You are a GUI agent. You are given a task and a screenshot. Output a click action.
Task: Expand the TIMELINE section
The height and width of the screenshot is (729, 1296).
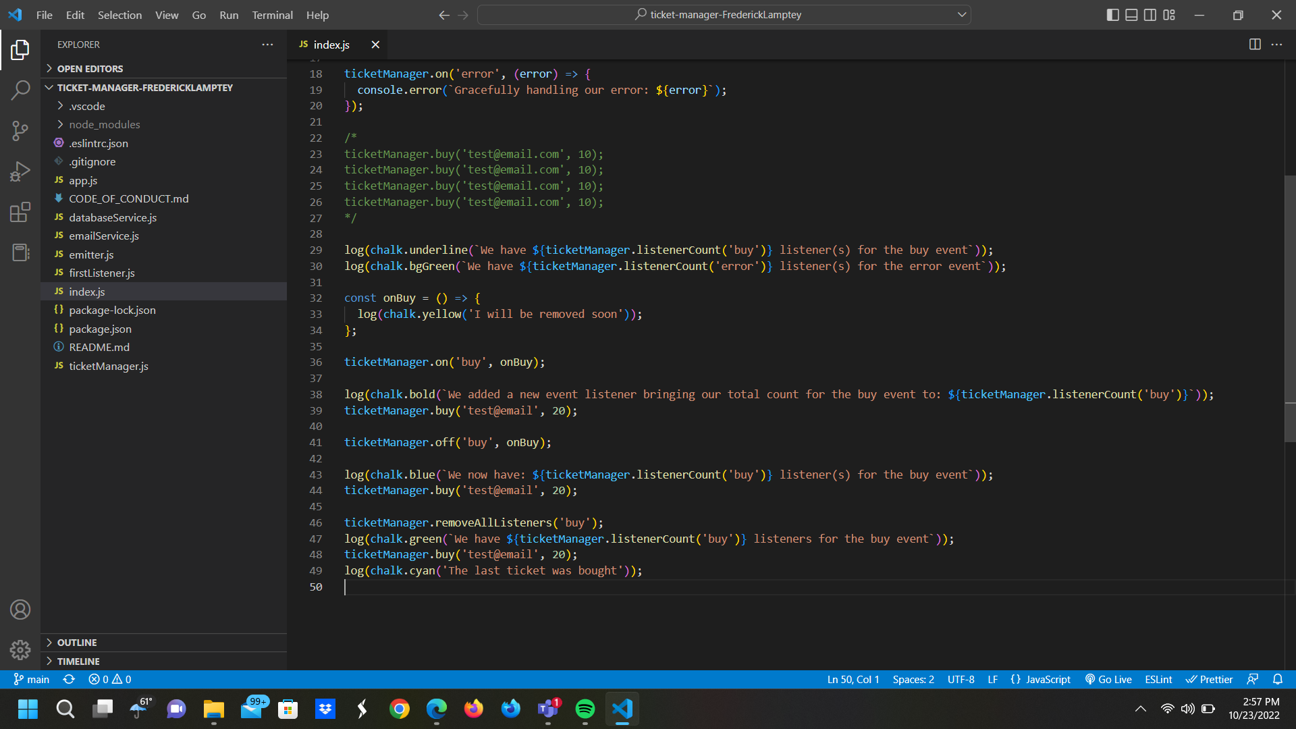tap(77, 661)
